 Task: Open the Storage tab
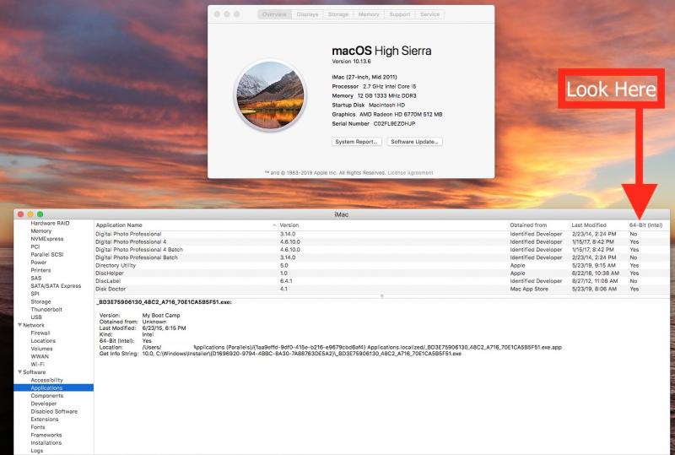tap(338, 14)
